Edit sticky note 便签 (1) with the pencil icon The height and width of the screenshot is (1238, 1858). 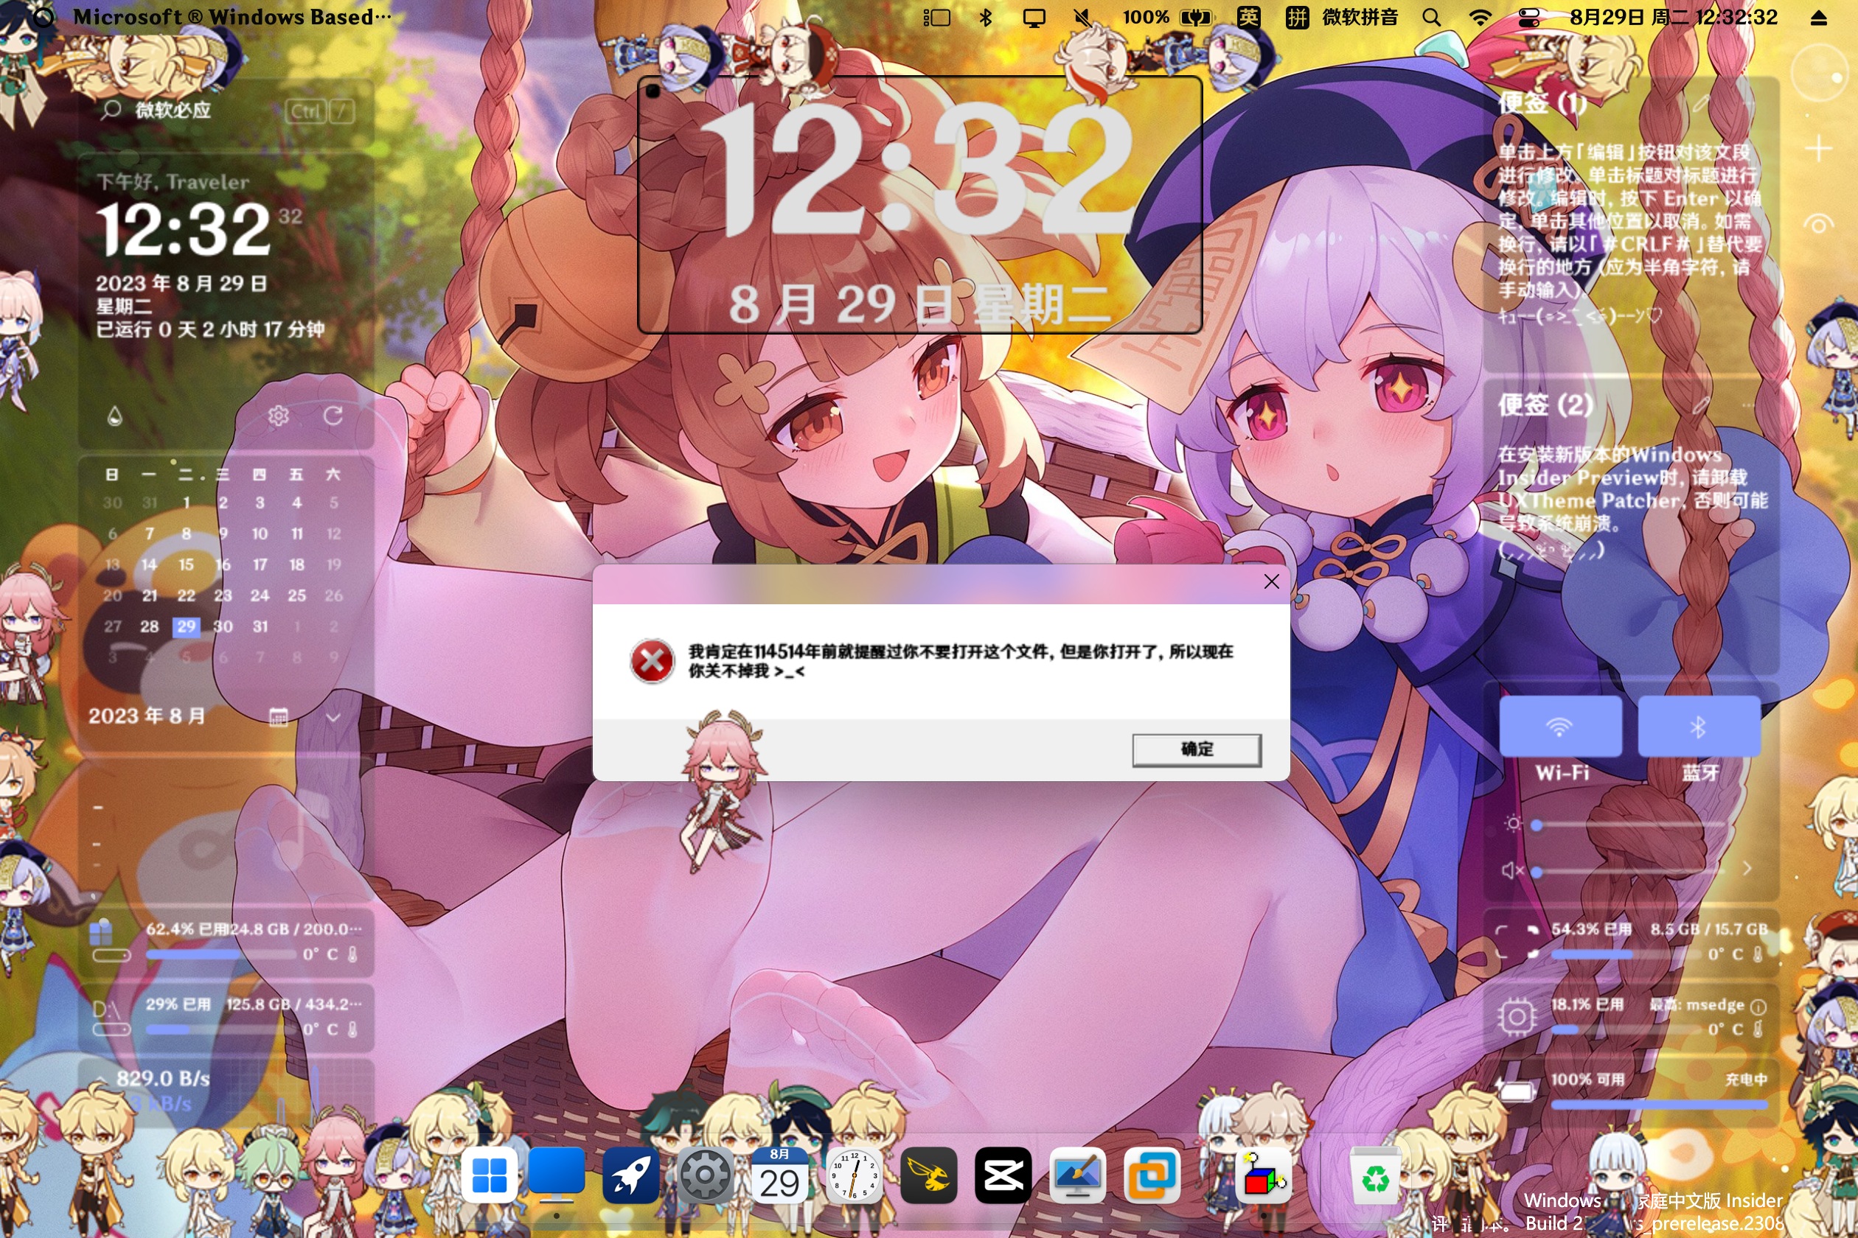click(1702, 103)
